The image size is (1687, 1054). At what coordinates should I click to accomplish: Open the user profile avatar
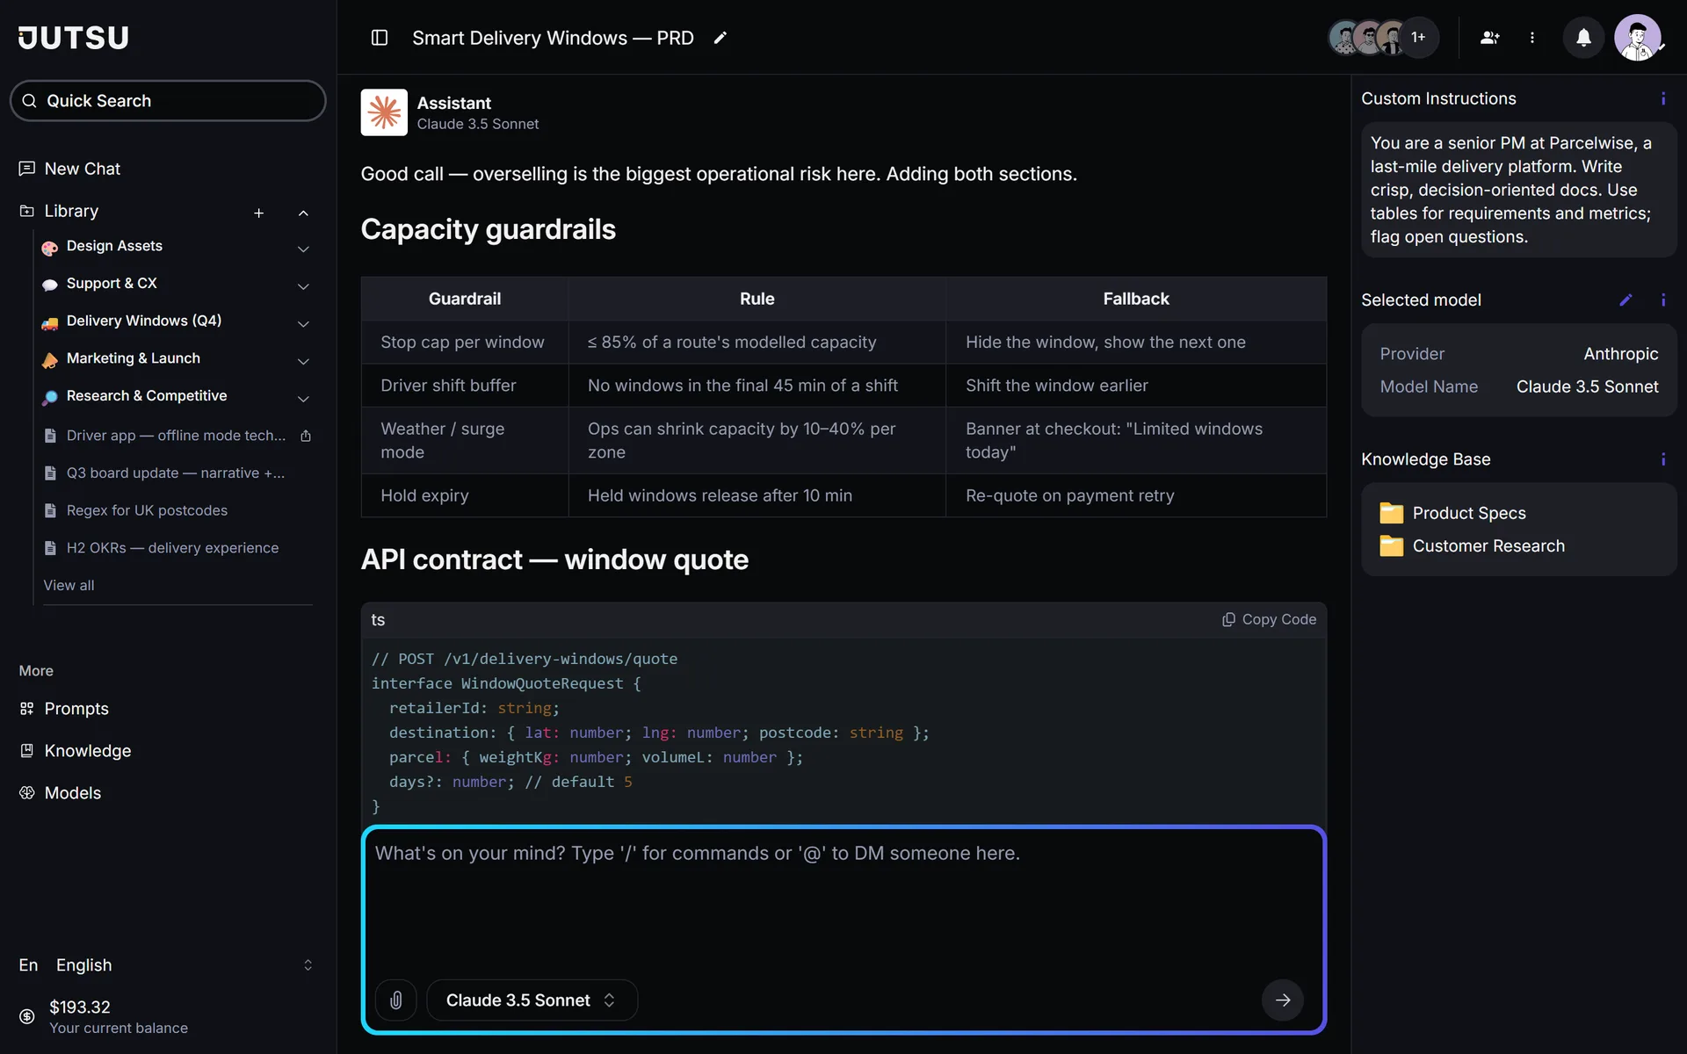pos(1638,38)
